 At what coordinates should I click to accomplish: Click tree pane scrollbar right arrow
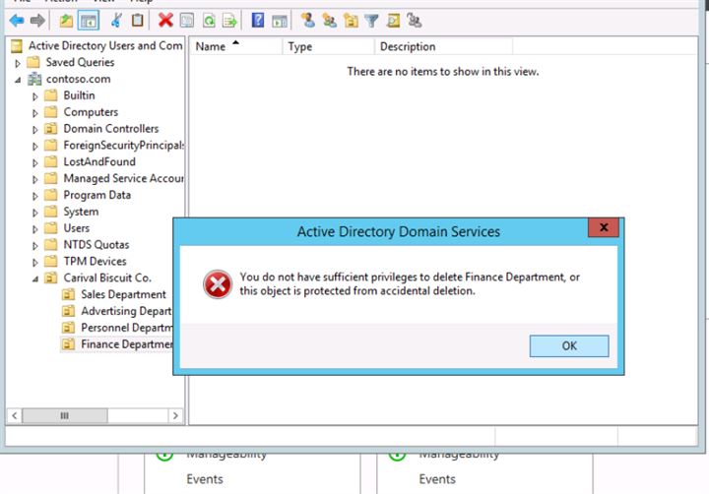[x=175, y=415]
